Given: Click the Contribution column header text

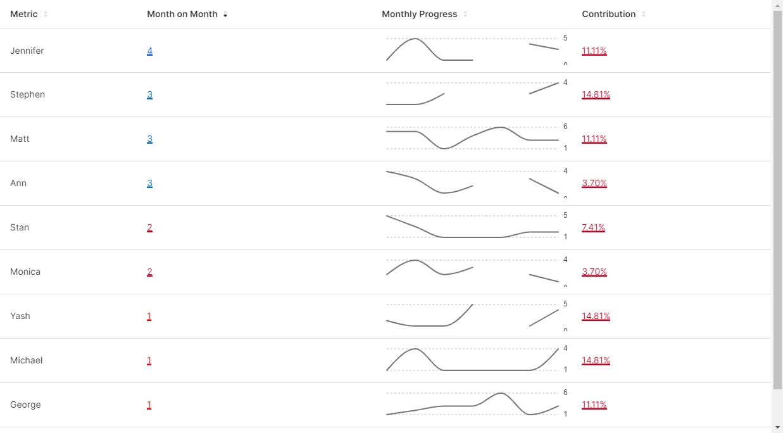Looking at the screenshot, I should (608, 14).
